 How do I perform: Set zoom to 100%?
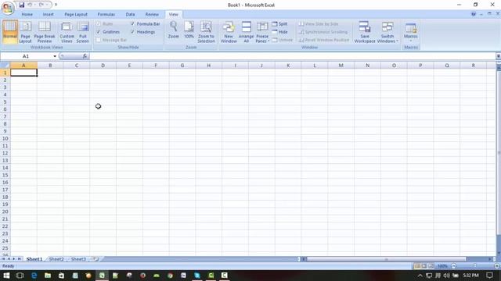click(189, 30)
